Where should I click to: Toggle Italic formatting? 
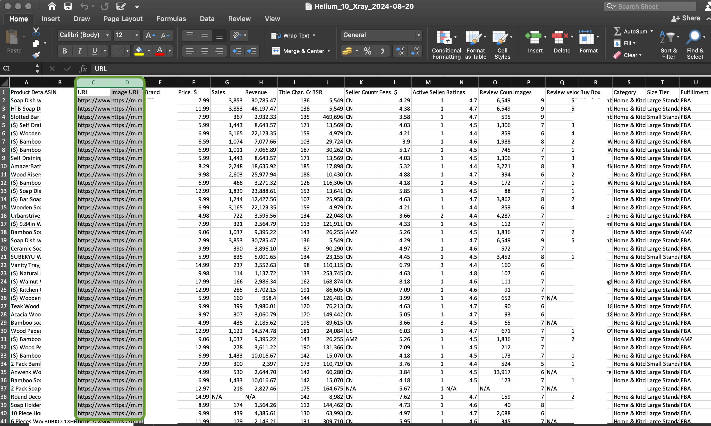[x=80, y=51]
